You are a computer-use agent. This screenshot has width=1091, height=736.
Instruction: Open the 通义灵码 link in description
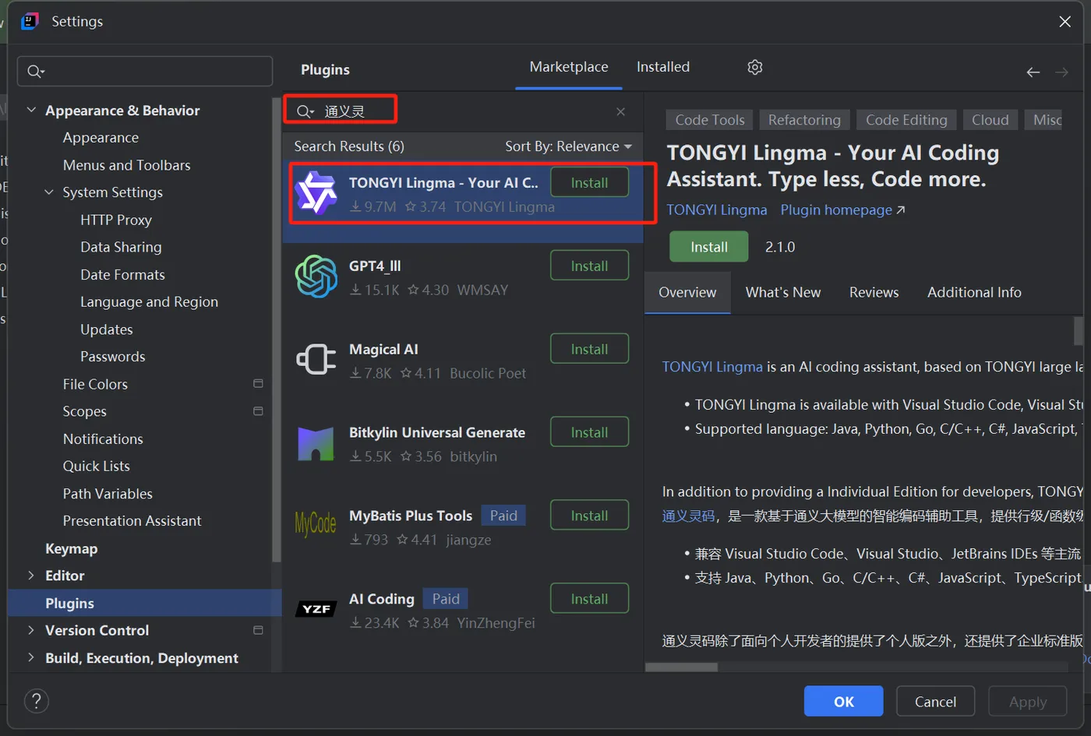(x=688, y=516)
